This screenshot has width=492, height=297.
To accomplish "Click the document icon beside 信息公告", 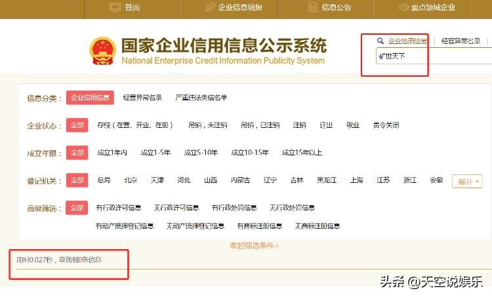I will pos(313,7).
